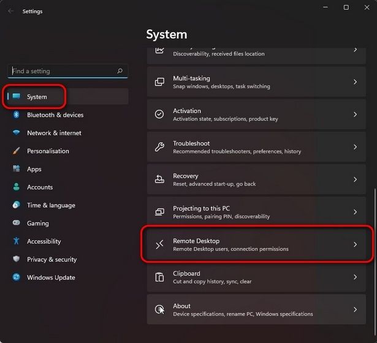Click the Personalisation paintbrush icon

click(x=16, y=151)
